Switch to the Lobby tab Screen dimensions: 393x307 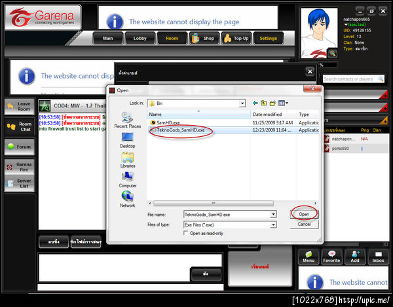pyautogui.click(x=140, y=39)
